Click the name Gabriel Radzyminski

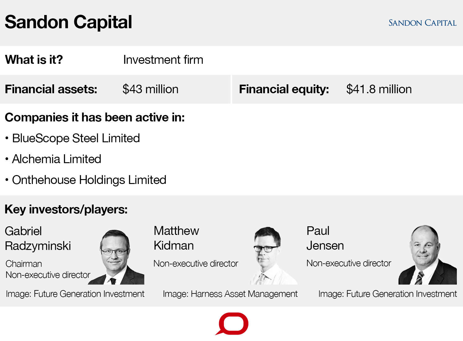tap(38, 239)
